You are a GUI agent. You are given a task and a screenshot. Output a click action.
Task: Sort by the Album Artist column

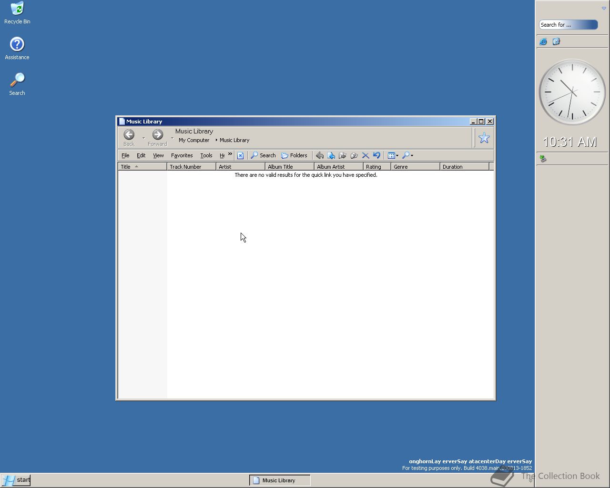(x=339, y=167)
